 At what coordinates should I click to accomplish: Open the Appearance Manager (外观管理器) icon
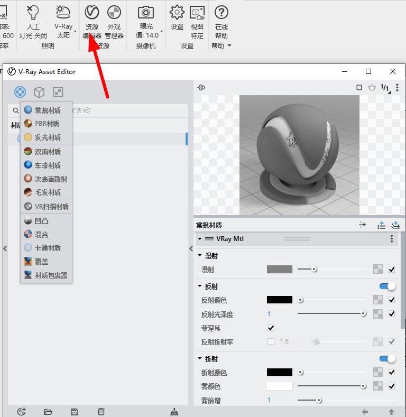pos(114,12)
